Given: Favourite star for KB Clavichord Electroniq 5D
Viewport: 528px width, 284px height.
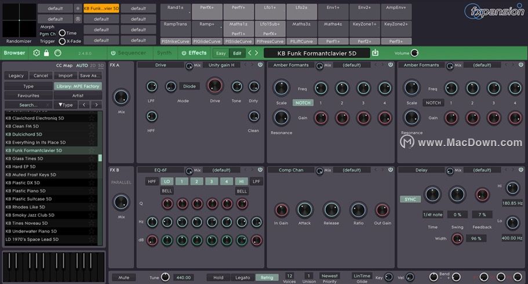Looking at the screenshot, I should tap(92, 118).
